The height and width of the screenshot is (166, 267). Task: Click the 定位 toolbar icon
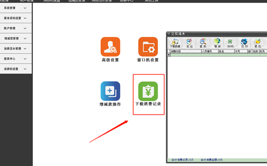pos(189,43)
